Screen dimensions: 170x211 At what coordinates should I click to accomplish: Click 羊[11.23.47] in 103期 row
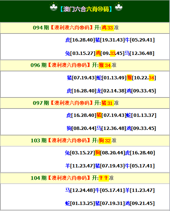pos(80,166)
